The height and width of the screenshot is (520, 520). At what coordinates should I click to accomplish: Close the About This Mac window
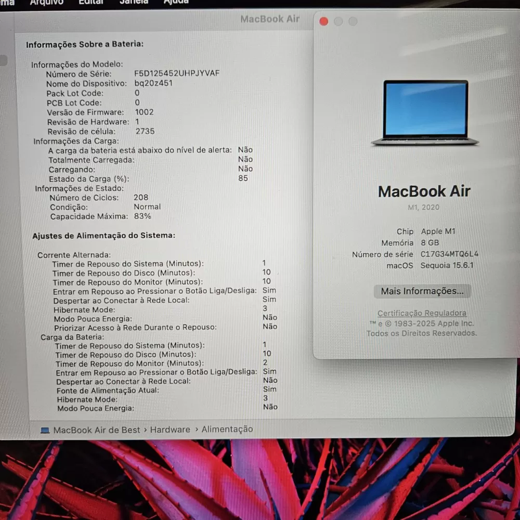click(323, 21)
